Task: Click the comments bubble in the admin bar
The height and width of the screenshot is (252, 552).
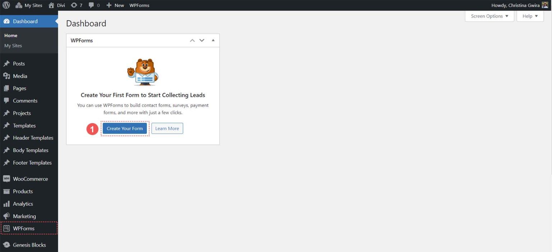Action: pos(92,5)
